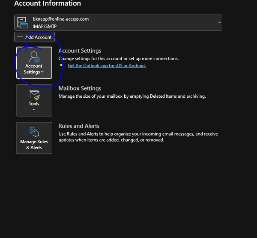Click the envelope Tools icon
This screenshot has width=257, height=238.
coord(34,94)
